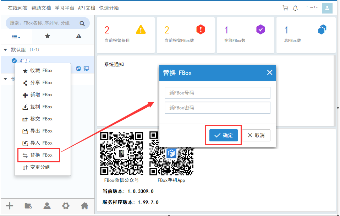Click the search magnifier icon
Viewport: 340px width, 216px height.
(x=82, y=23)
